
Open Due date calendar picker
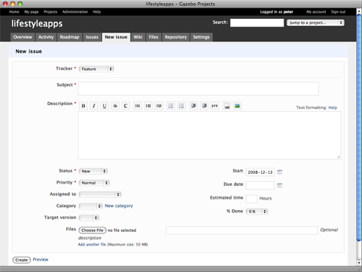click(x=280, y=185)
